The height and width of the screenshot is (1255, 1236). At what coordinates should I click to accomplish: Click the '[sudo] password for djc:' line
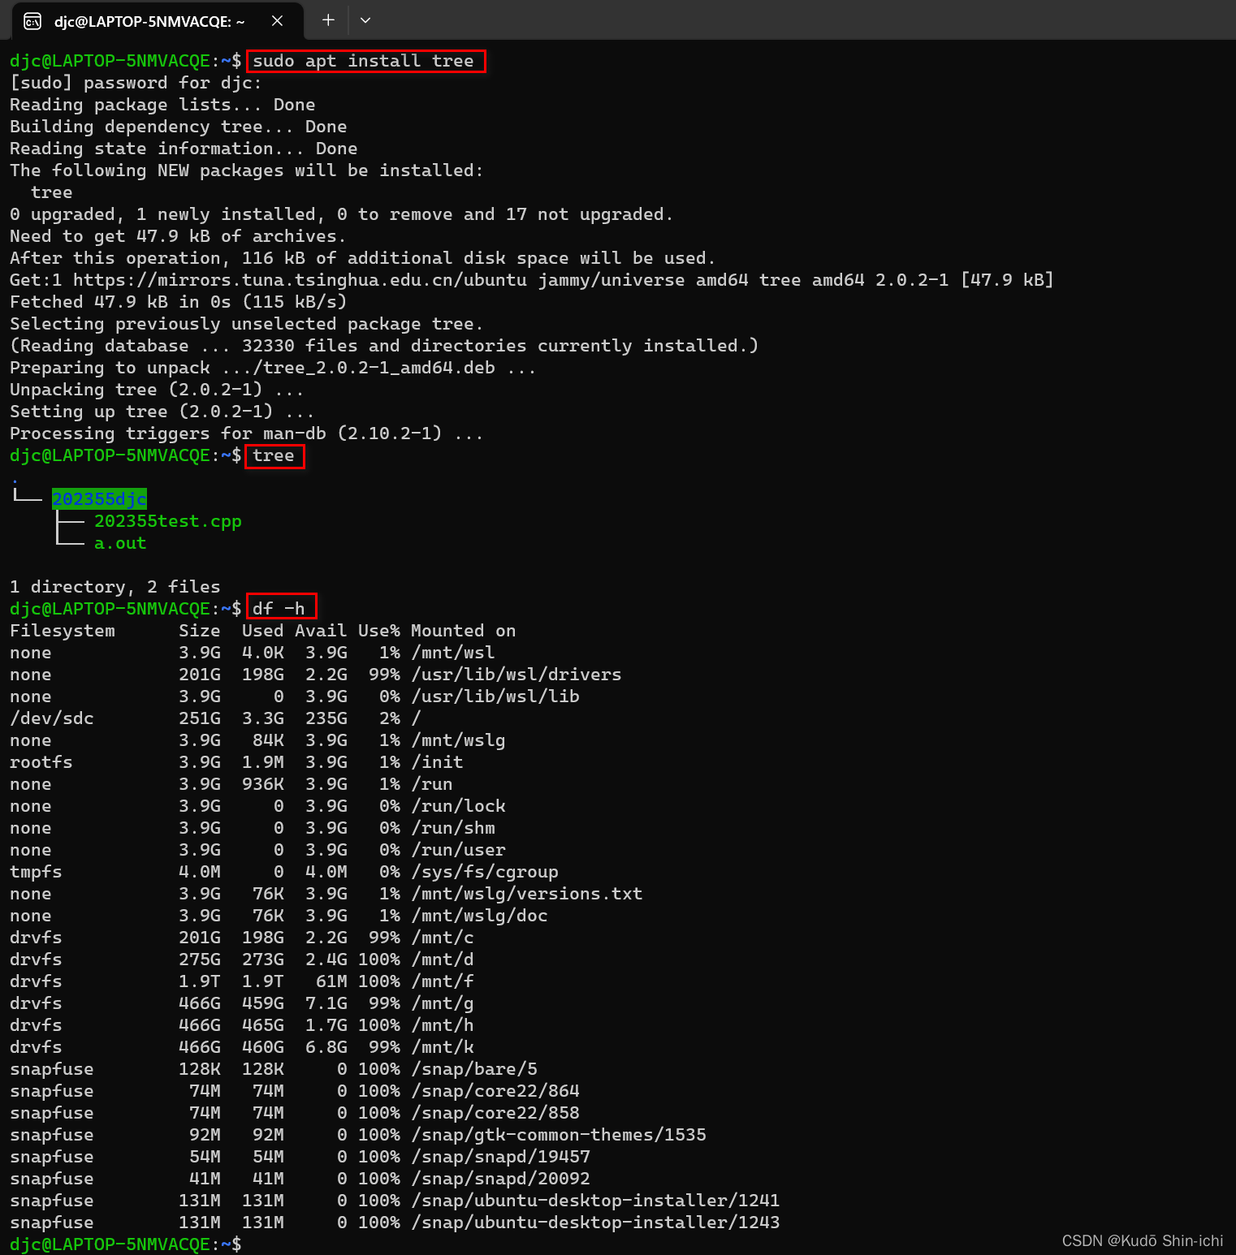pos(136,83)
